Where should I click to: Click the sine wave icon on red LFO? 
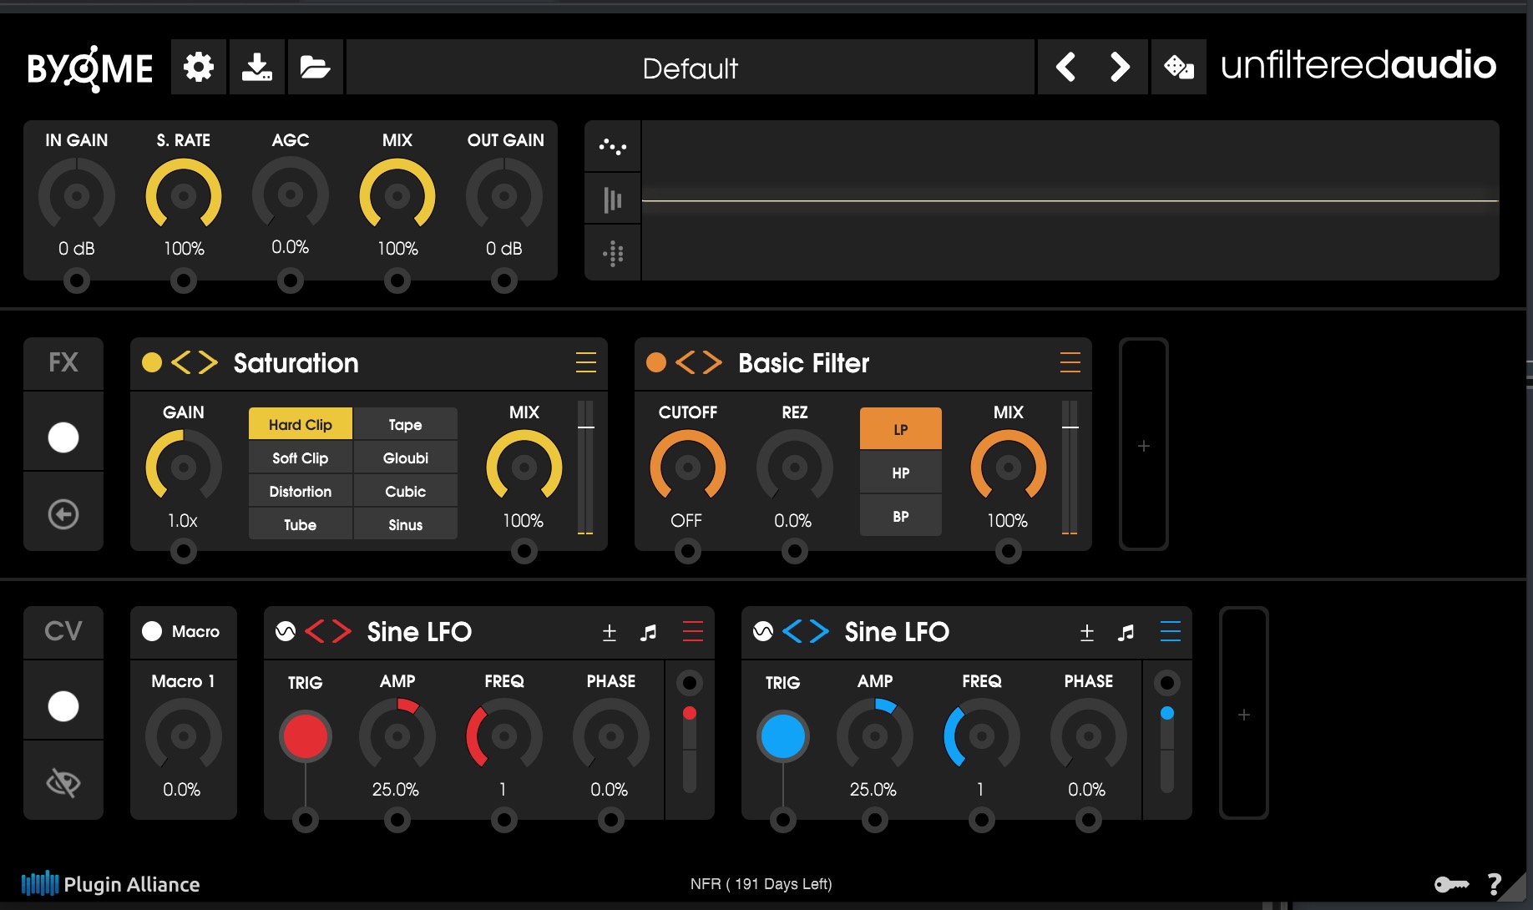pos(286,631)
